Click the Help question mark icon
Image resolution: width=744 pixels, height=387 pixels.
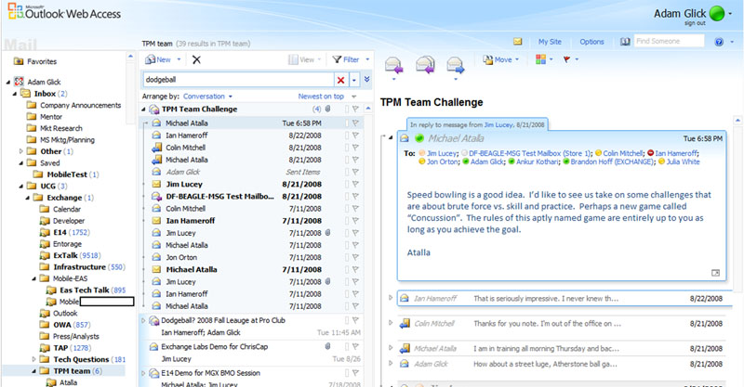pos(719,42)
